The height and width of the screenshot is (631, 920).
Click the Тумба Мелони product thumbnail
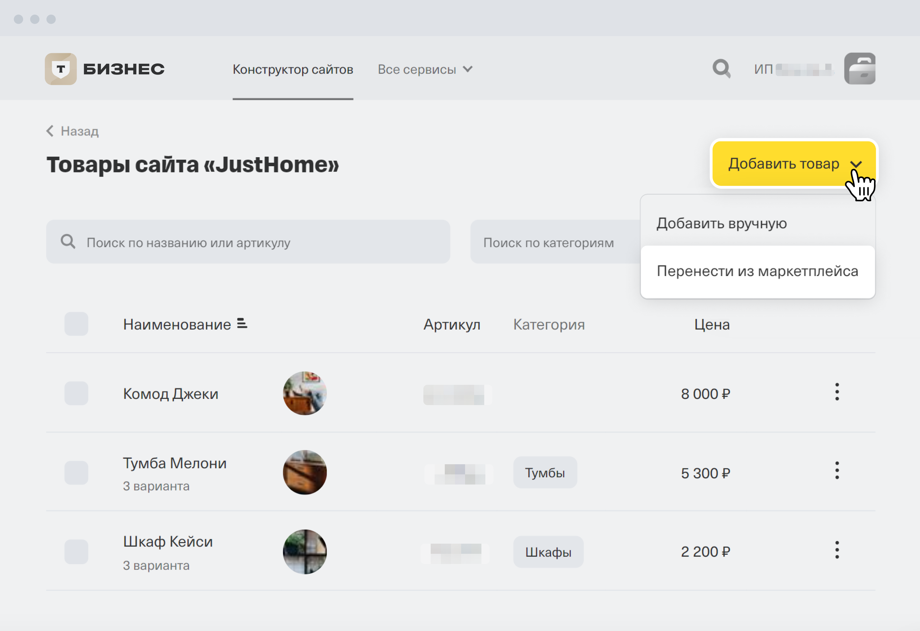click(x=304, y=472)
